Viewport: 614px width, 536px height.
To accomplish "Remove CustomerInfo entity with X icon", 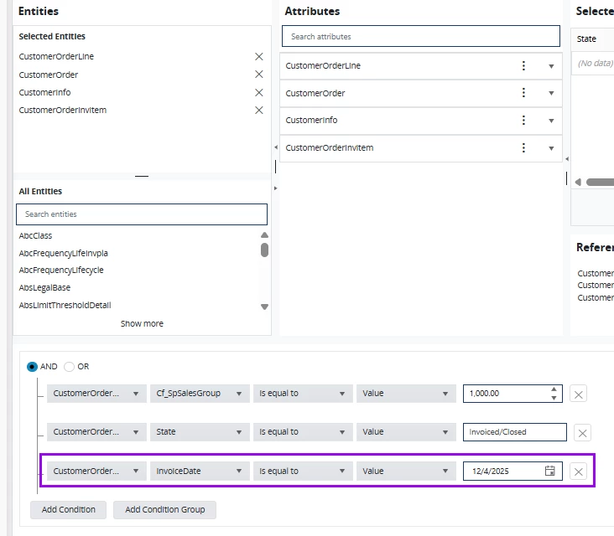I will pyautogui.click(x=259, y=92).
